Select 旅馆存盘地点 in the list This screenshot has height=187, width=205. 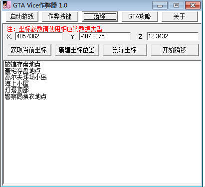[22, 64]
